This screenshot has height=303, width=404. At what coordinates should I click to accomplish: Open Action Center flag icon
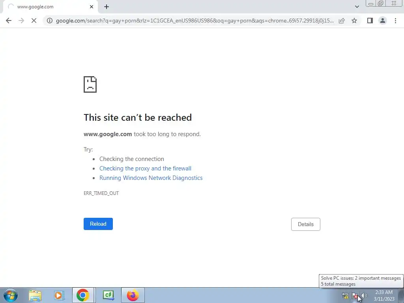point(355,296)
